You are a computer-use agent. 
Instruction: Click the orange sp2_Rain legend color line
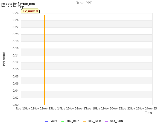[x=85, y=121]
